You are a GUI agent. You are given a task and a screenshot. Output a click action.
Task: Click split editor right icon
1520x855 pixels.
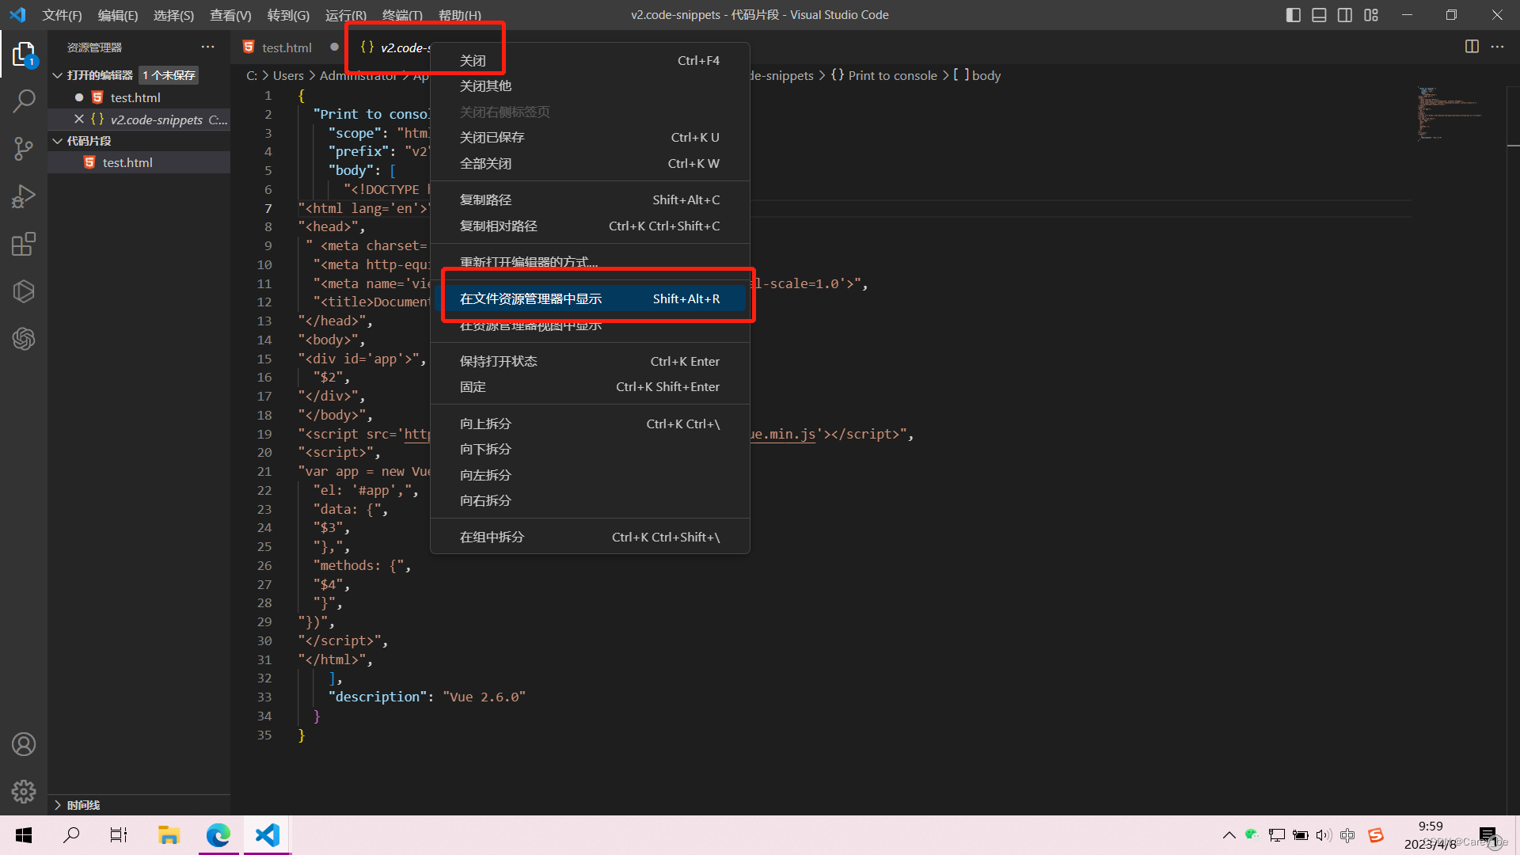pos(1472,47)
